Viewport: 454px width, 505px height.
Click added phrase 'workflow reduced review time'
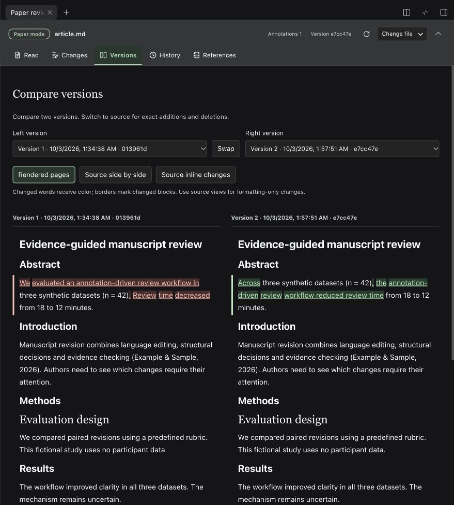tap(334, 295)
